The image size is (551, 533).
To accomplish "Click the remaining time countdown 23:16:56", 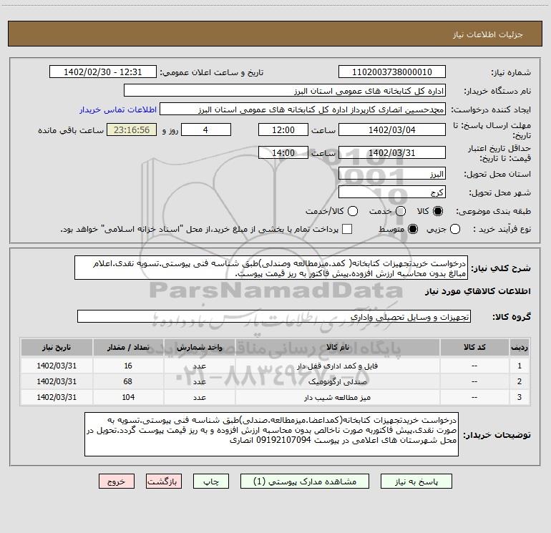I will [x=132, y=130].
